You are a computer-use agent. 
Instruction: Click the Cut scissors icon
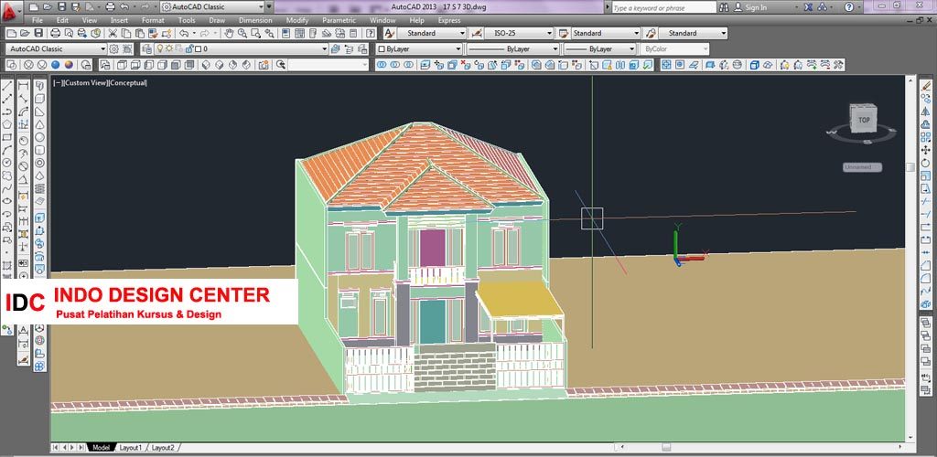coord(113,34)
